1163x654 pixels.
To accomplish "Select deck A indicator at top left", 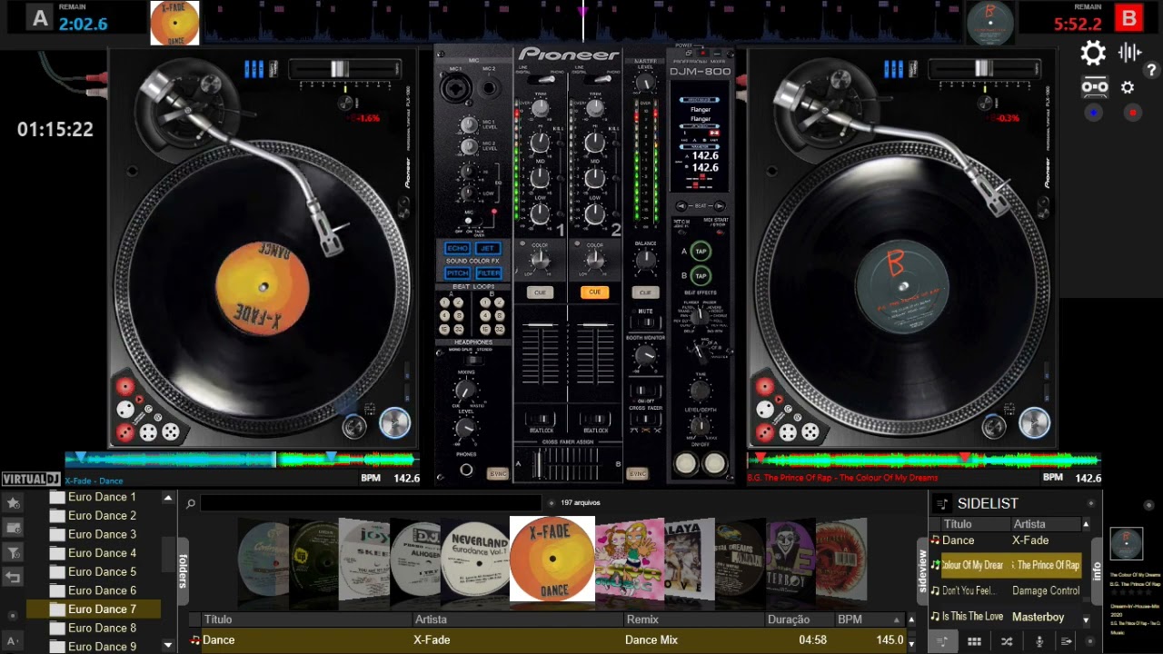I will click(39, 17).
